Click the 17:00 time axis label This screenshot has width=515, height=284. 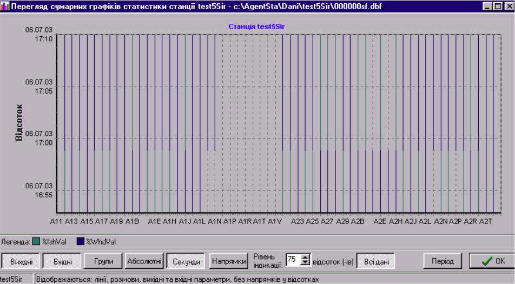point(44,143)
